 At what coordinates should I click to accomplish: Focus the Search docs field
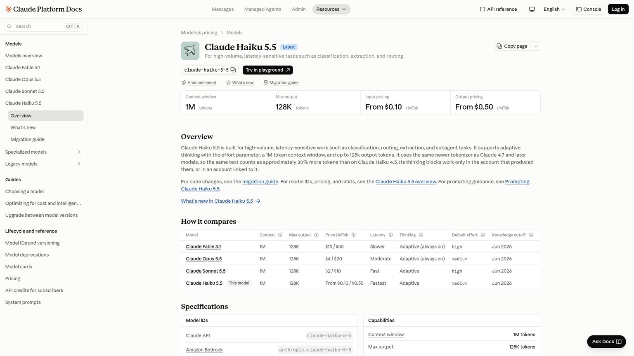(x=43, y=26)
